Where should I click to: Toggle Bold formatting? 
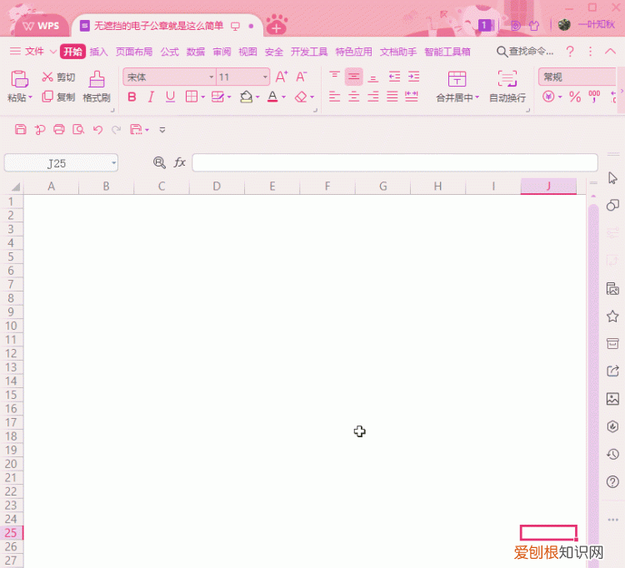[x=132, y=97]
